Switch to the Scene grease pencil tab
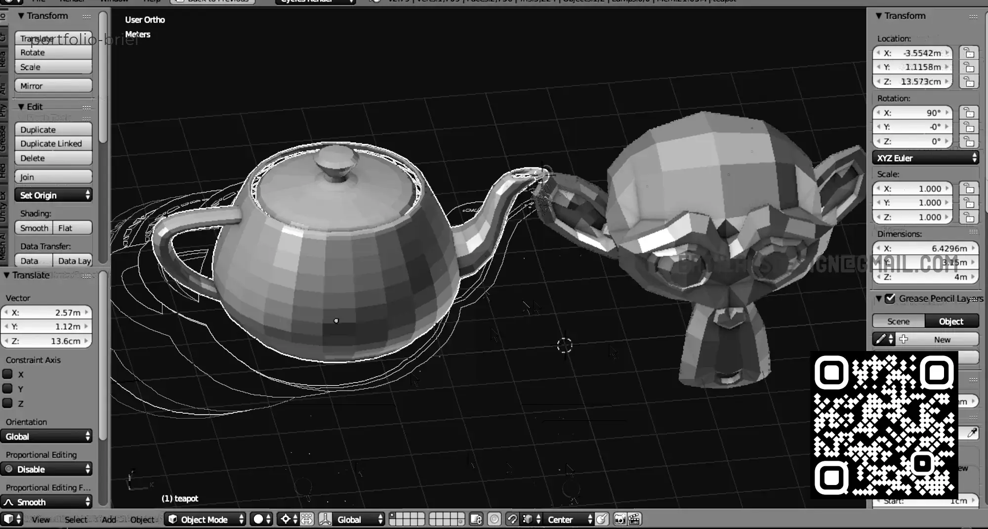 pyautogui.click(x=898, y=321)
